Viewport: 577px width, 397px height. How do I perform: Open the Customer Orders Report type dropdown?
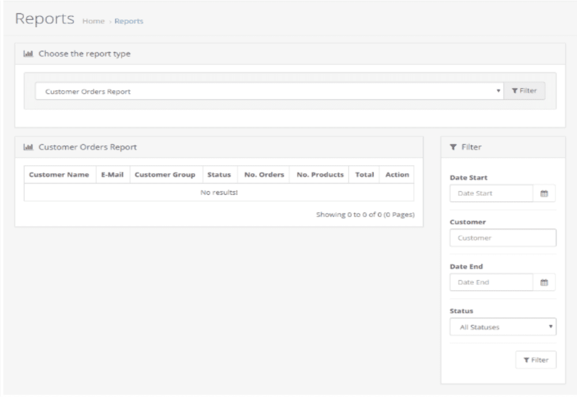pyautogui.click(x=269, y=91)
